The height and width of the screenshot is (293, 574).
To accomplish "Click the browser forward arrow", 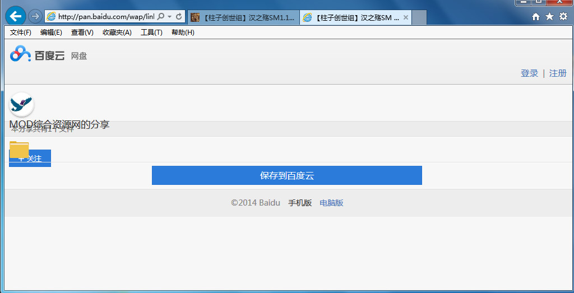I will pyautogui.click(x=35, y=16).
